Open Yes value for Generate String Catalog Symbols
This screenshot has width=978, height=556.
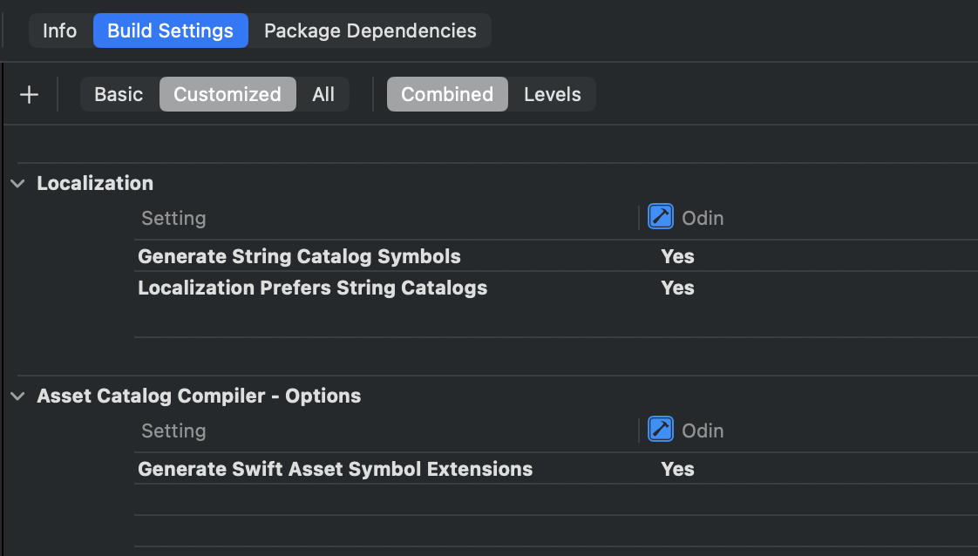pyautogui.click(x=677, y=256)
